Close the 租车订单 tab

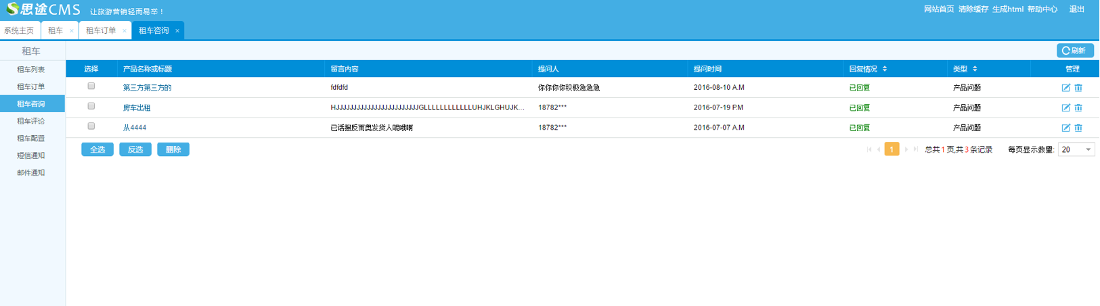point(125,31)
